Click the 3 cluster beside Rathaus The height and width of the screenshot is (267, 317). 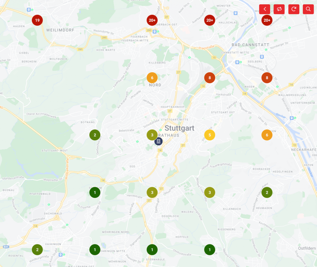pyautogui.click(x=152, y=135)
